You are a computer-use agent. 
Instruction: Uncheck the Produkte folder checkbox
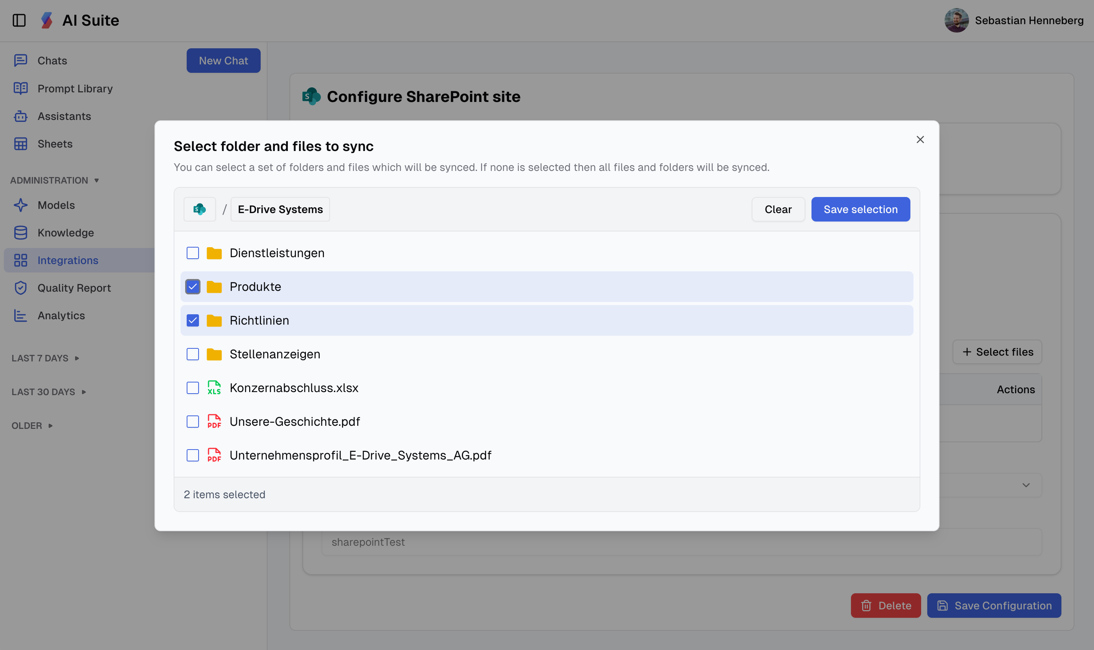click(193, 286)
